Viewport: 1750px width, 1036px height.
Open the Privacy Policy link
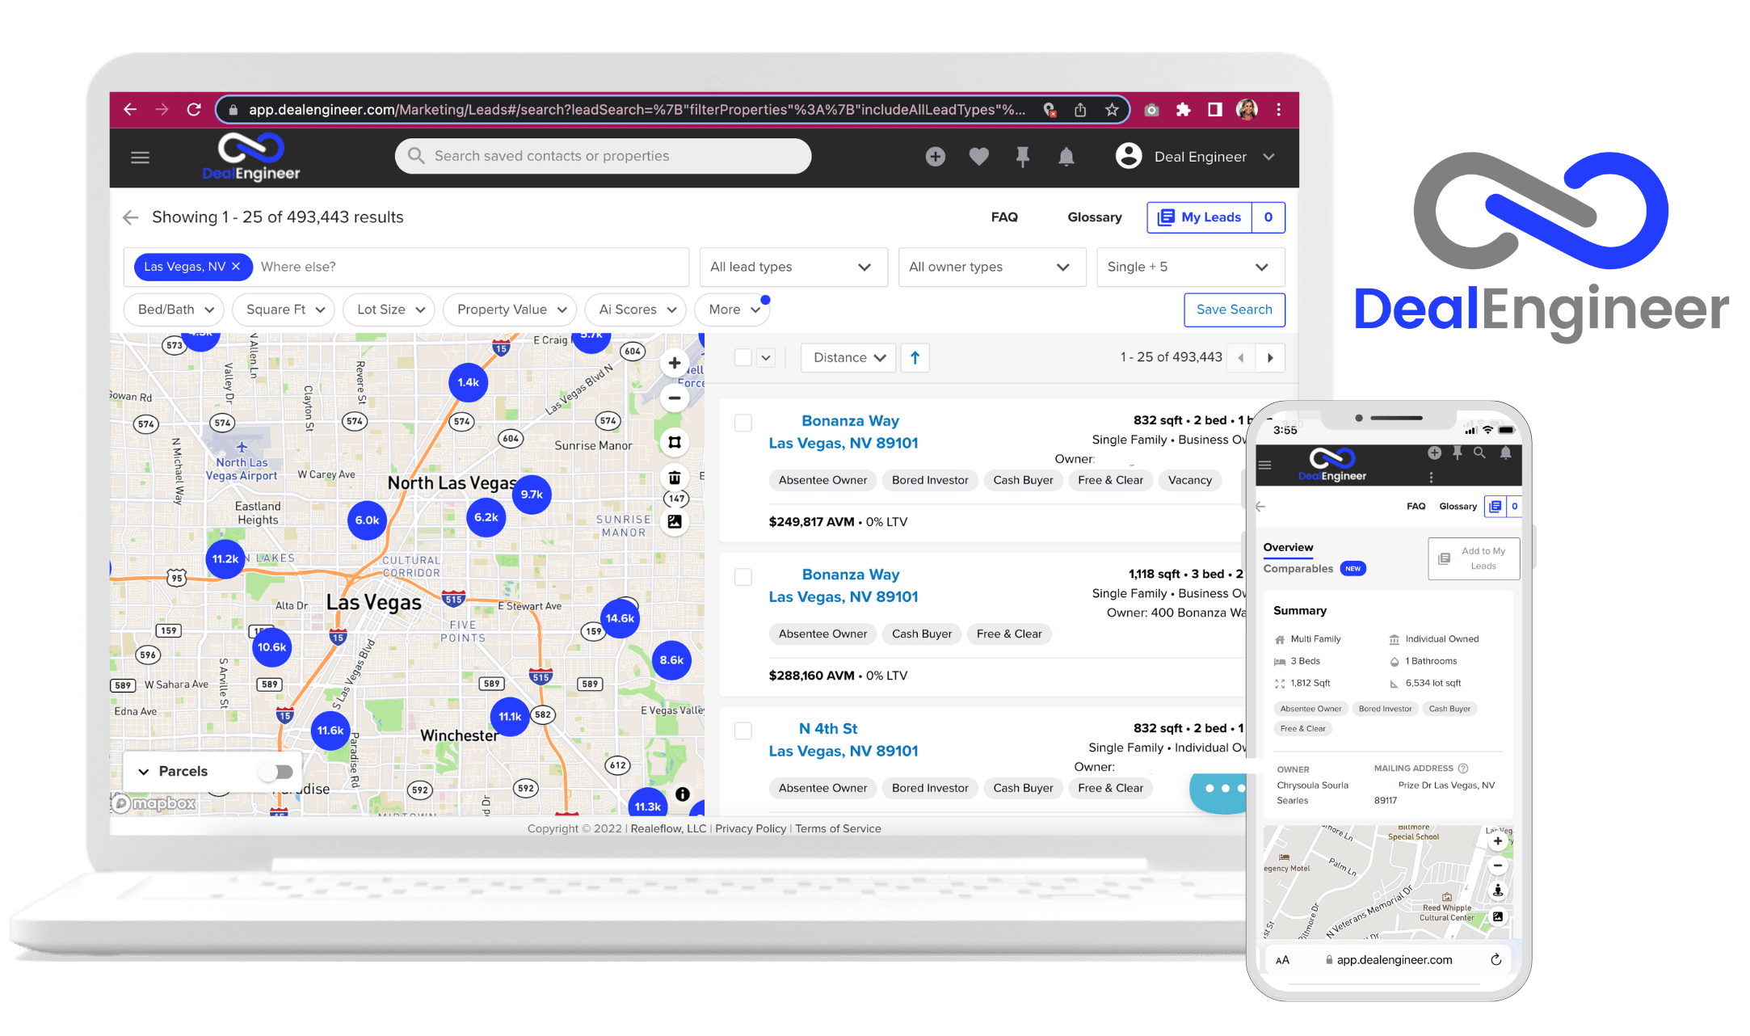751,828
